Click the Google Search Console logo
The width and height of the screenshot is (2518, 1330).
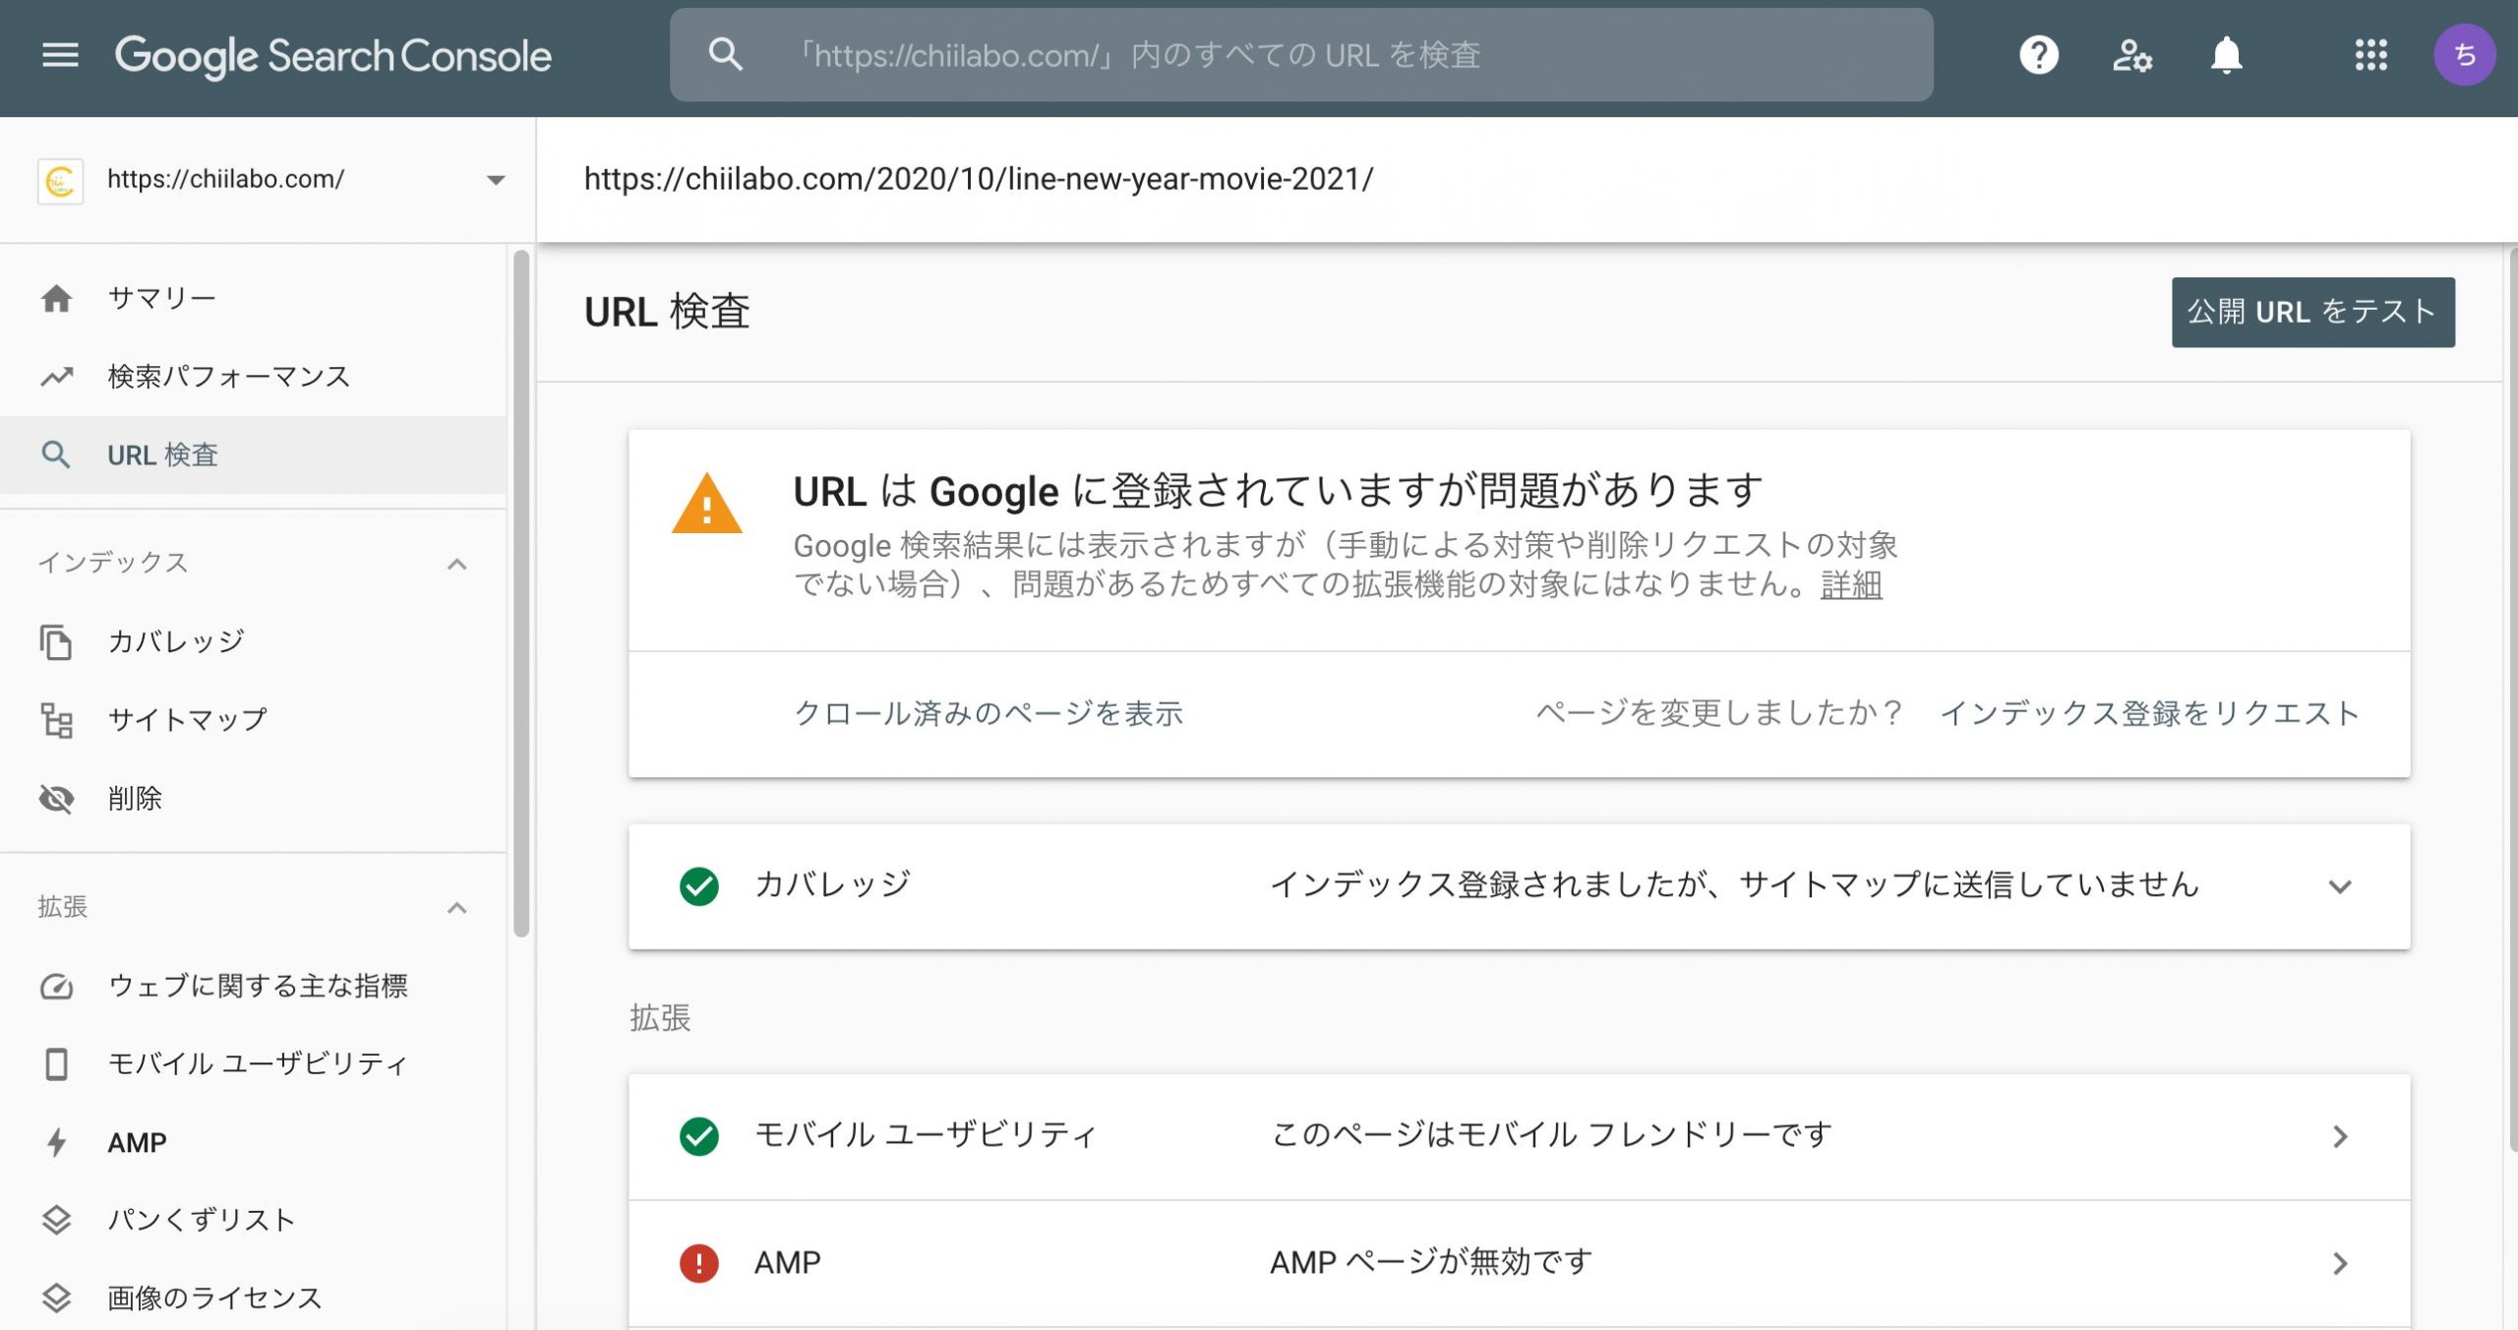tap(332, 56)
